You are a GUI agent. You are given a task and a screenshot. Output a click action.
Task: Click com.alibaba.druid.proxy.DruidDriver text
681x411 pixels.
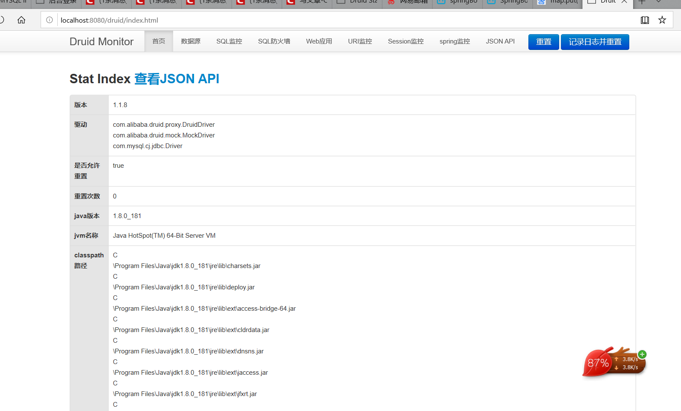(164, 125)
